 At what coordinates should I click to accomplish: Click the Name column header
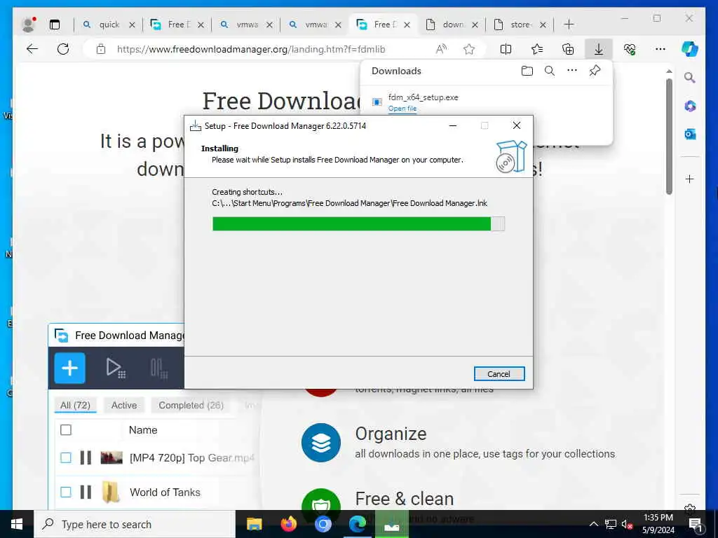tap(143, 430)
